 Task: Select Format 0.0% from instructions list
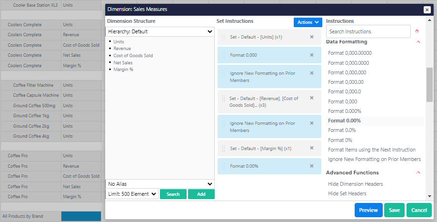click(342, 130)
